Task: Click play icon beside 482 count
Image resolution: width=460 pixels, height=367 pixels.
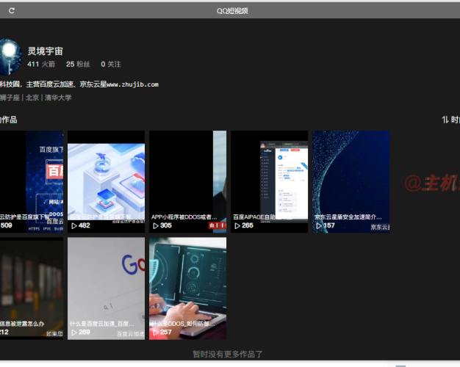Action: click(x=74, y=226)
